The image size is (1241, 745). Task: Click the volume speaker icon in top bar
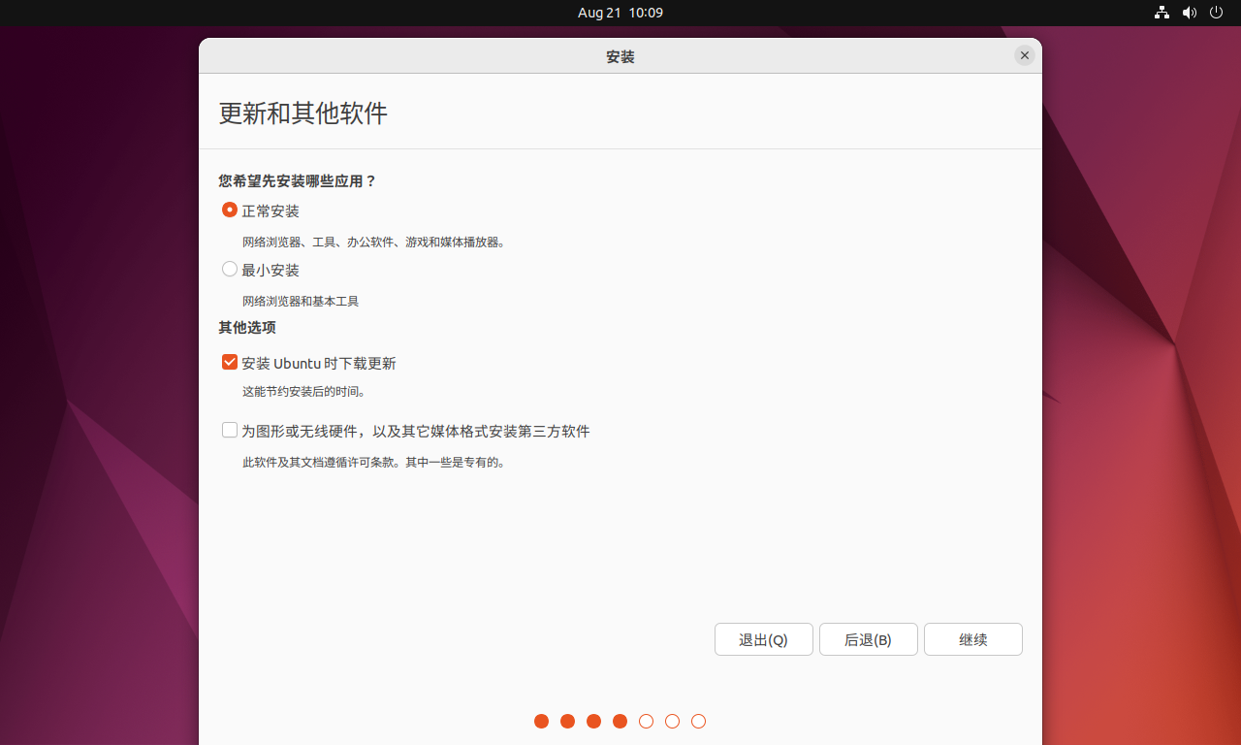(x=1190, y=13)
